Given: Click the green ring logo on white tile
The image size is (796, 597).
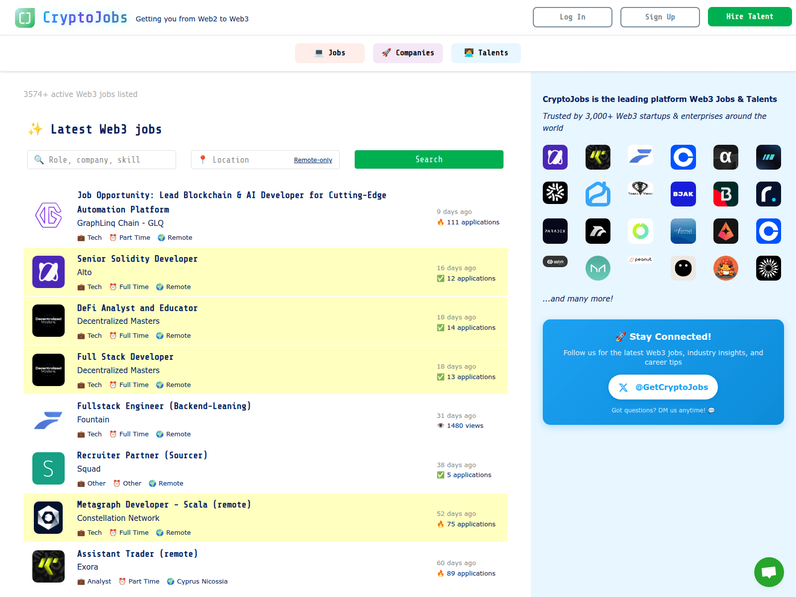Looking at the screenshot, I should point(640,231).
